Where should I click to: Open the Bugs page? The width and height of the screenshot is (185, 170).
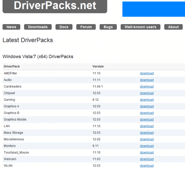pyautogui.click(x=108, y=27)
